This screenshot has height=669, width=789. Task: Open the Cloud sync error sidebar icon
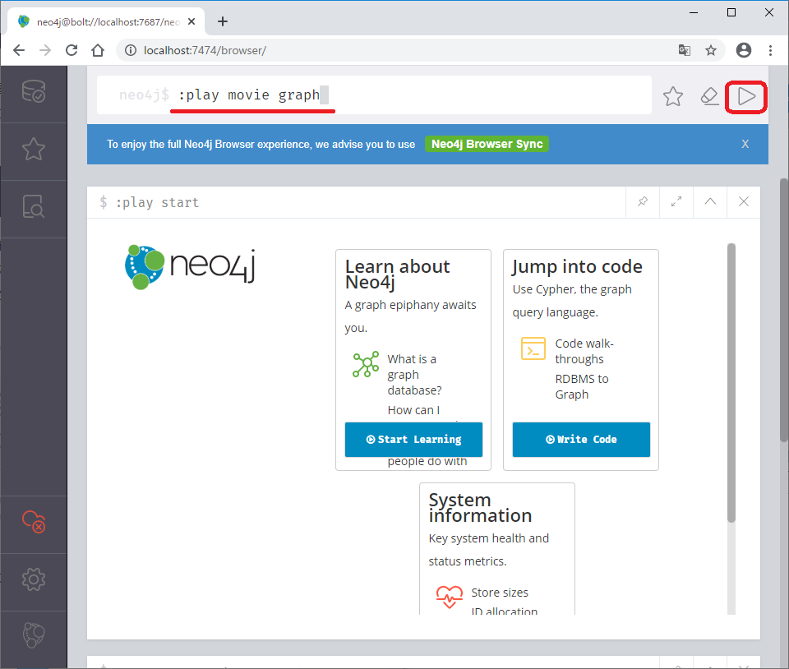pyautogui.click(x=34, y=522)
